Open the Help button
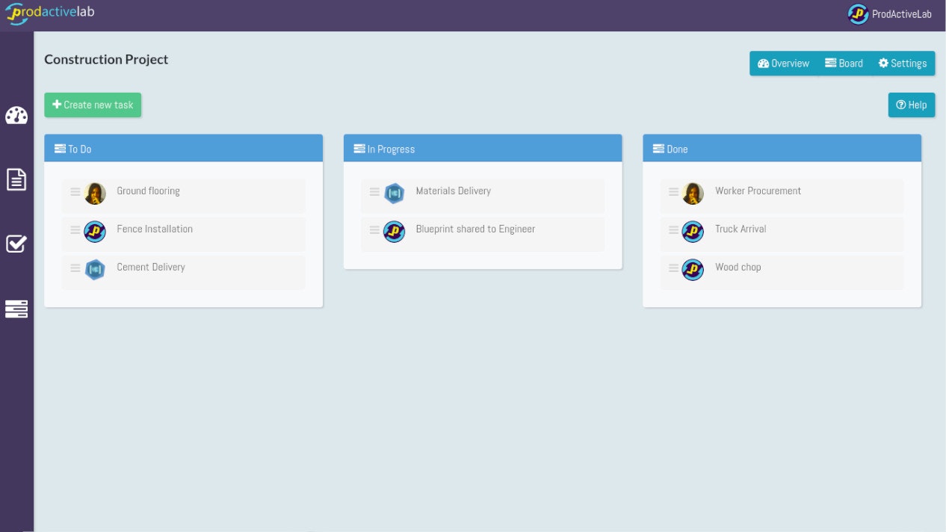 (911, 105)
